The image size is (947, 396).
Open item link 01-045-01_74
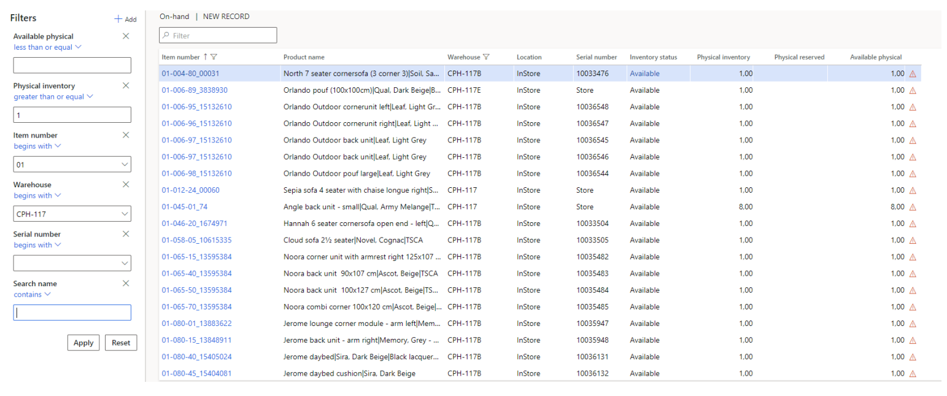pos(185,207)
